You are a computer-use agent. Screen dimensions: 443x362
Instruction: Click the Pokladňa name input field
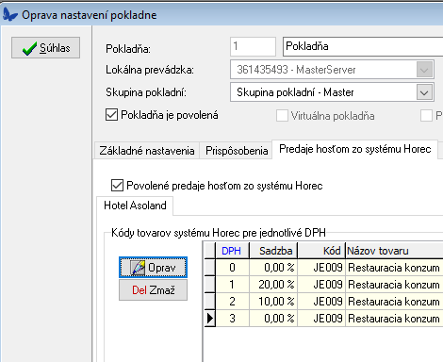[x=363, y=46]
